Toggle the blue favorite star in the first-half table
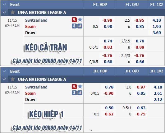Screen dimensions: 165x134 click(x=80, y=86)
